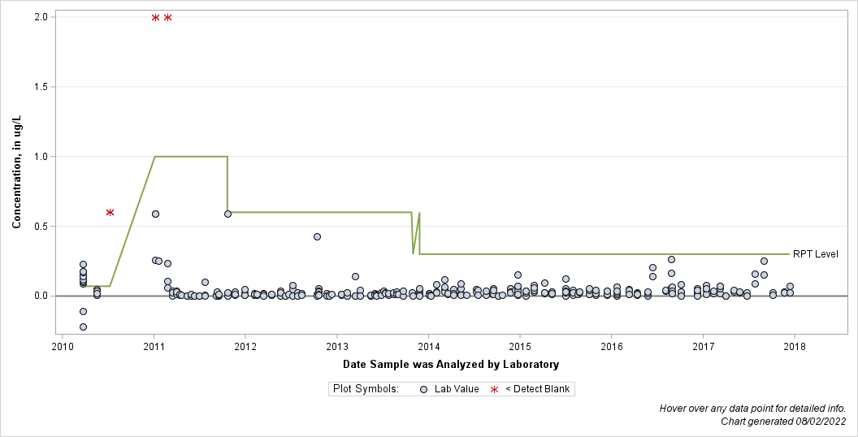The height and width of the screenshot is (437, 858).
Task: Click the Detect Blank asterisk in legend
Action: tap(494, 389)
